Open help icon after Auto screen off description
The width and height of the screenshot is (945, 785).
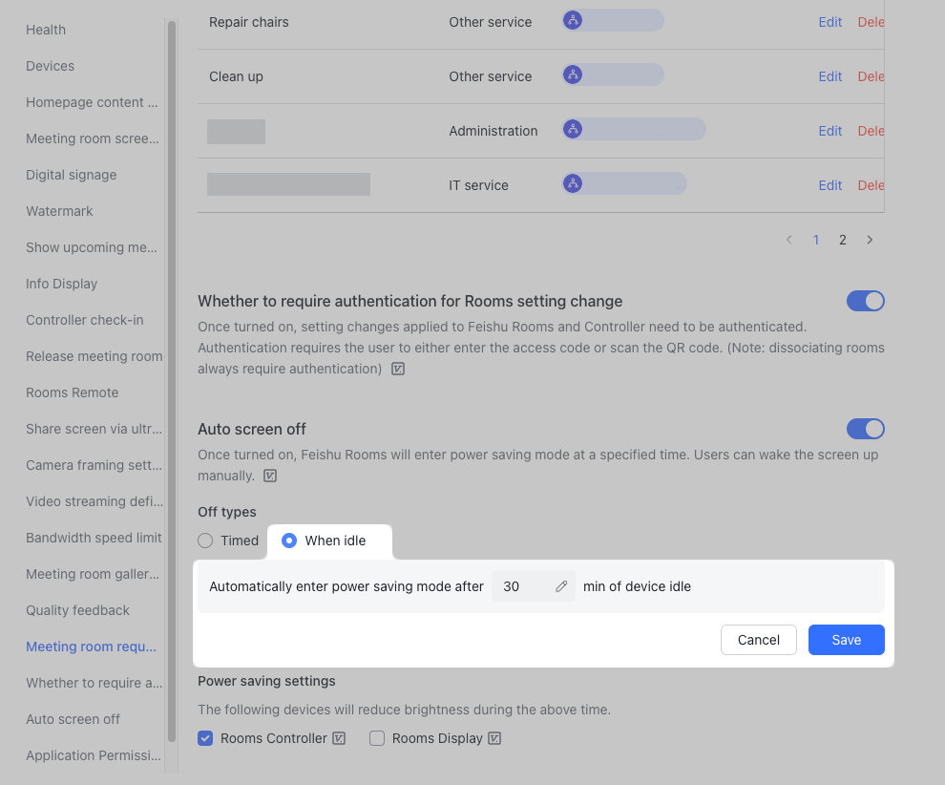coord(270,476)
